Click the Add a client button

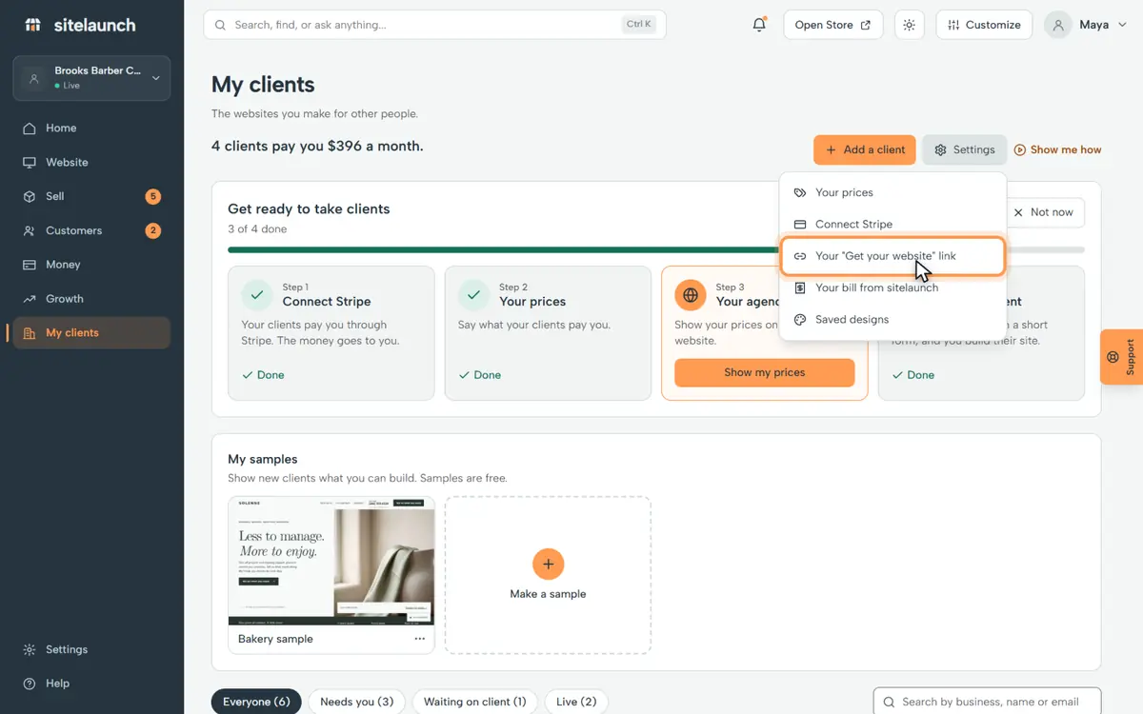click(x=865, y=149)
